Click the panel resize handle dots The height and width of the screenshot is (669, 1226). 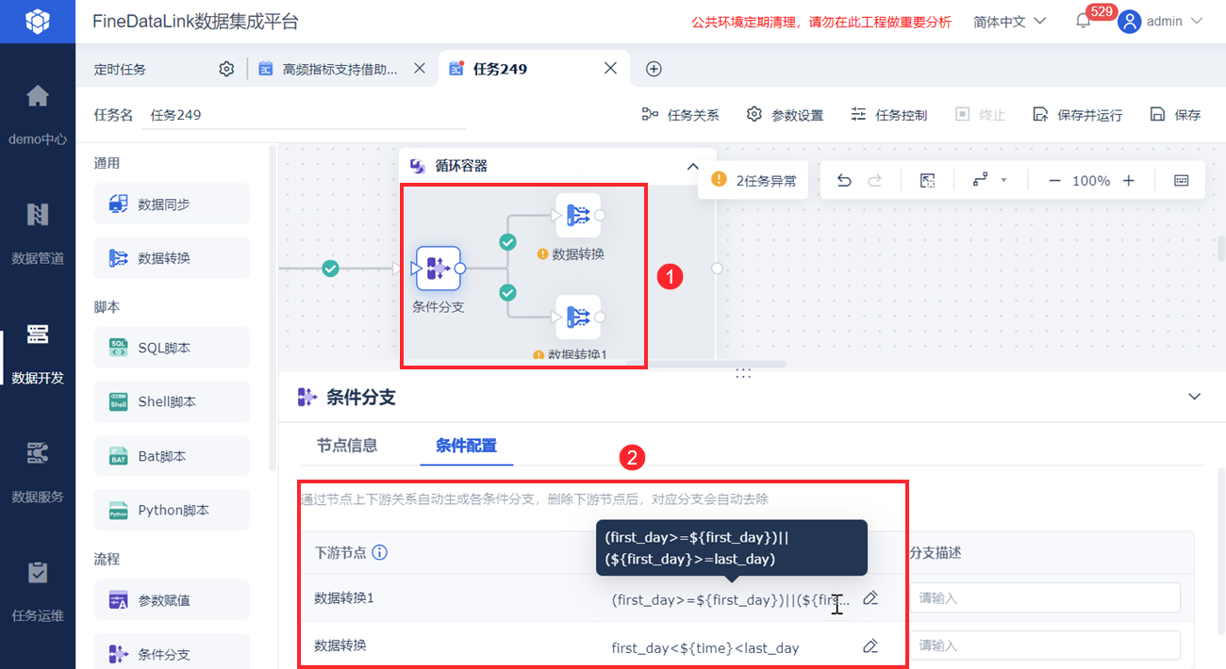(743, 374)
